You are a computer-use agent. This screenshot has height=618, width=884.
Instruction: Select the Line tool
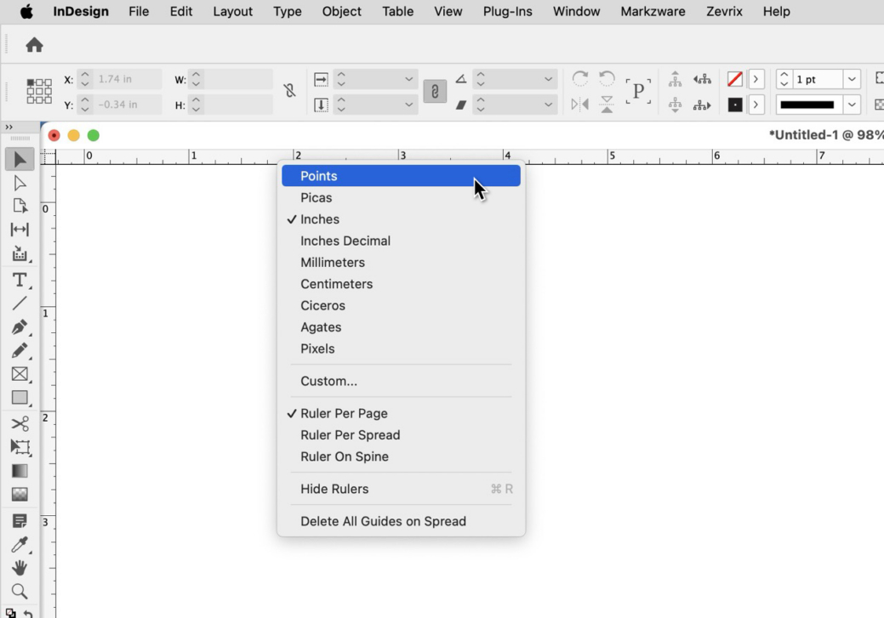coord(20,303)
